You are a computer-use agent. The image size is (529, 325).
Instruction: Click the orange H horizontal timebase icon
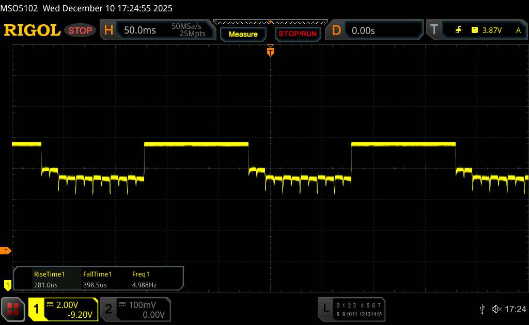108,30
